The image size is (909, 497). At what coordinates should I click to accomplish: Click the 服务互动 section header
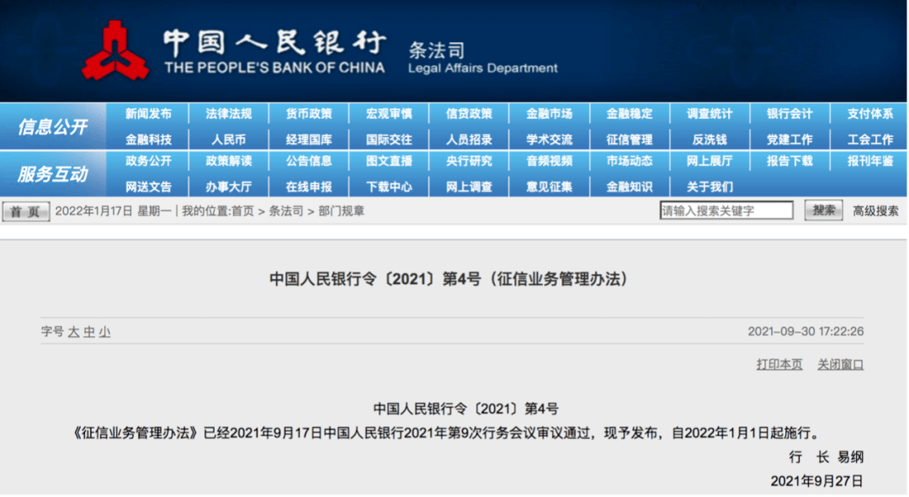tap(52, 174)
